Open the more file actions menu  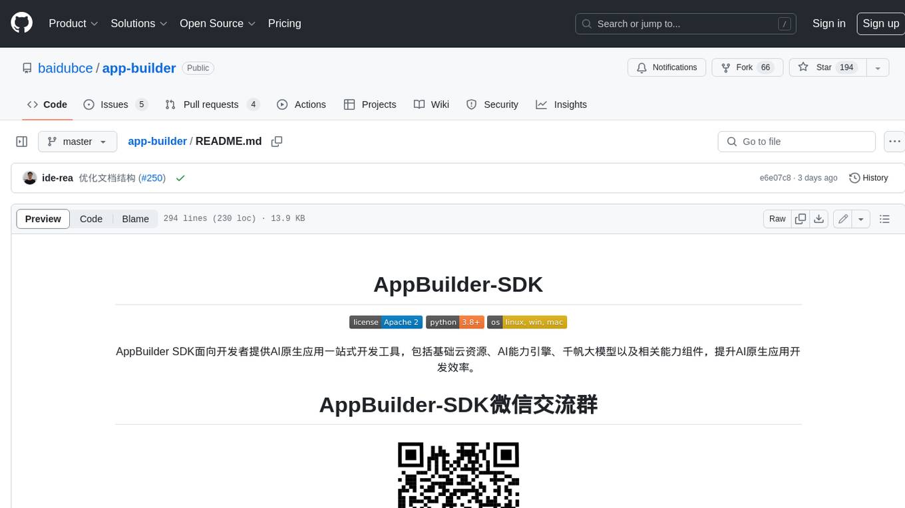(894, 142)
